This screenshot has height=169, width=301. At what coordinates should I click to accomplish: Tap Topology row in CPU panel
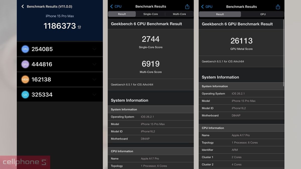click(151, 166)
